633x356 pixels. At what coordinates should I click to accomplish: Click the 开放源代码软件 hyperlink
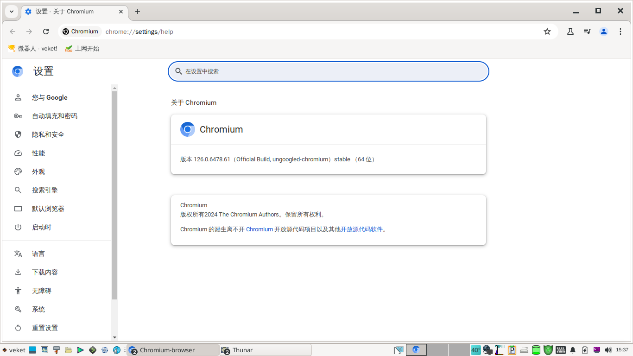[361, 229]
